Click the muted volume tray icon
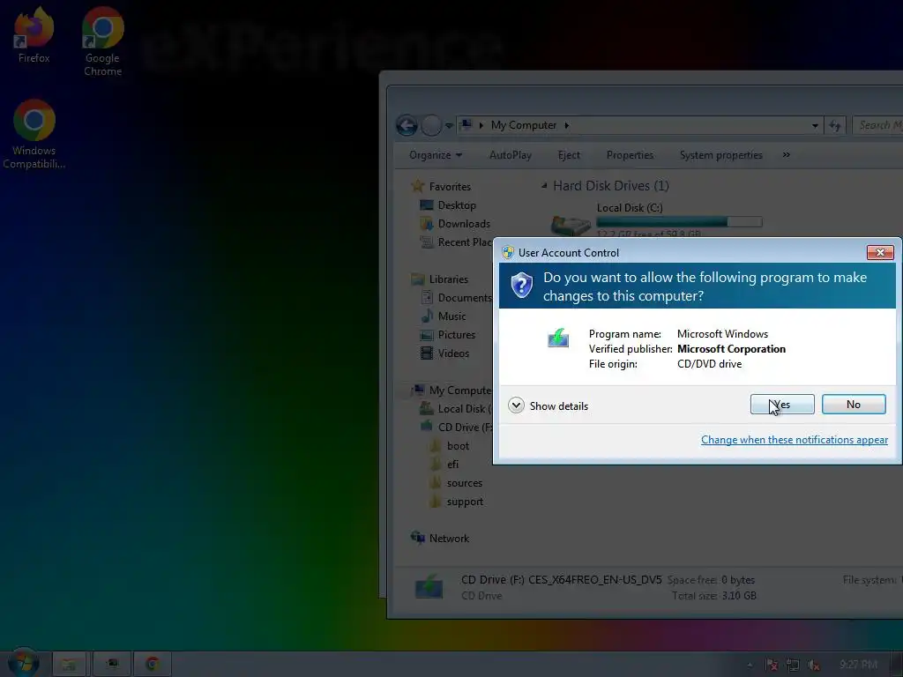Image resolution: width=903 pixels, height=677 pixels. click(813, 665)
